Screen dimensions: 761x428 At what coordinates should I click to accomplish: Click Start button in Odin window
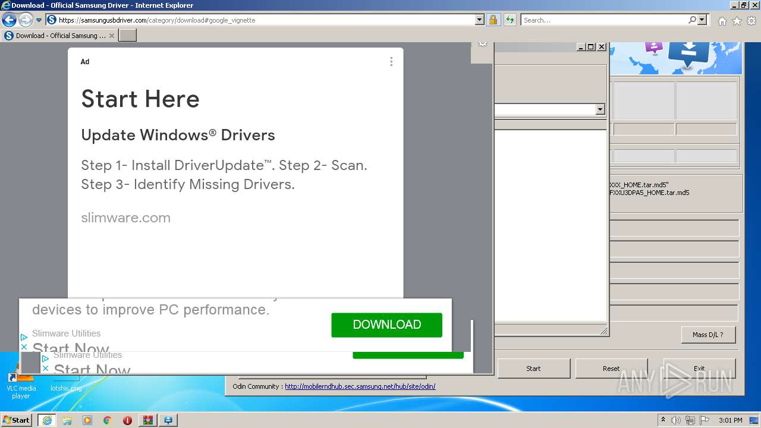click(x=533, y=369)
